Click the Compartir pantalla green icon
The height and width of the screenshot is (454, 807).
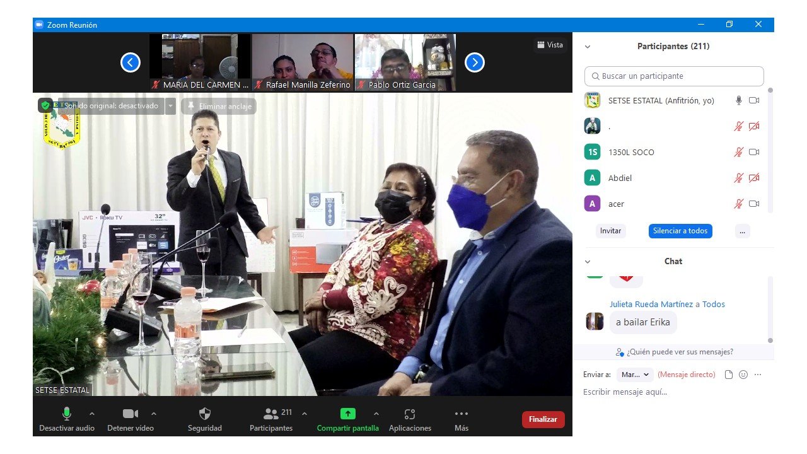pos(348,414)
